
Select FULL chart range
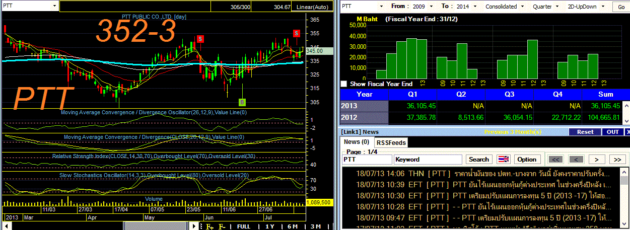244,226
